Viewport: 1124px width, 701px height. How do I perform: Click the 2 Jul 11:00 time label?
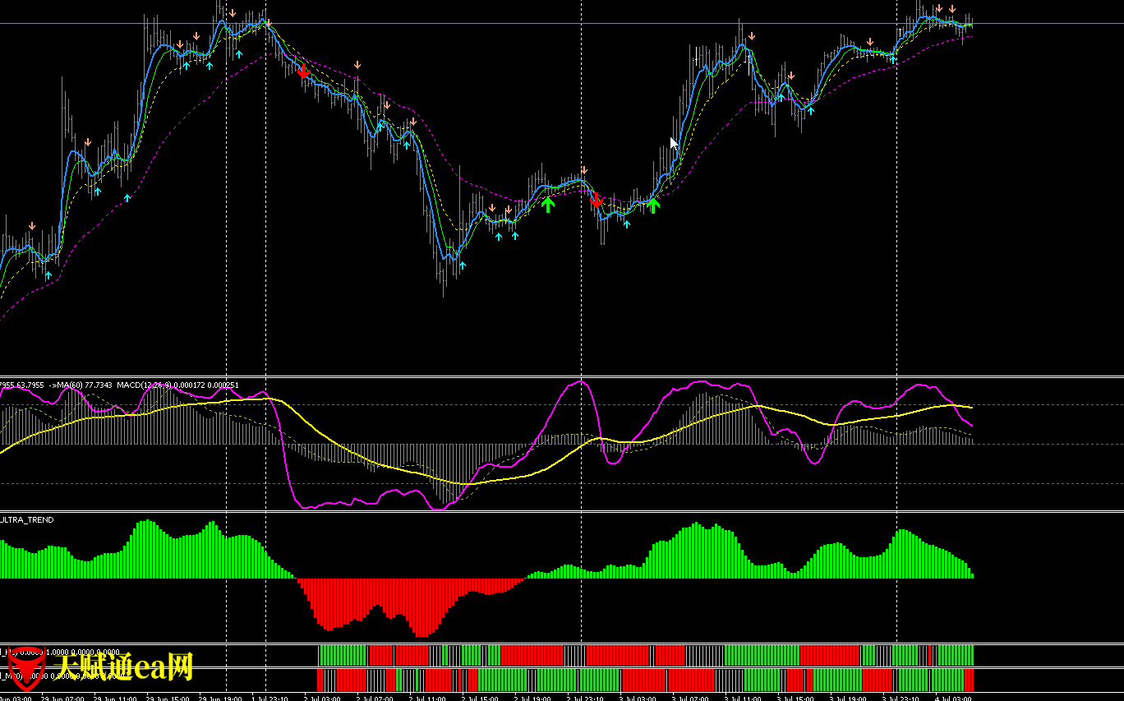[x=427, y=698]
